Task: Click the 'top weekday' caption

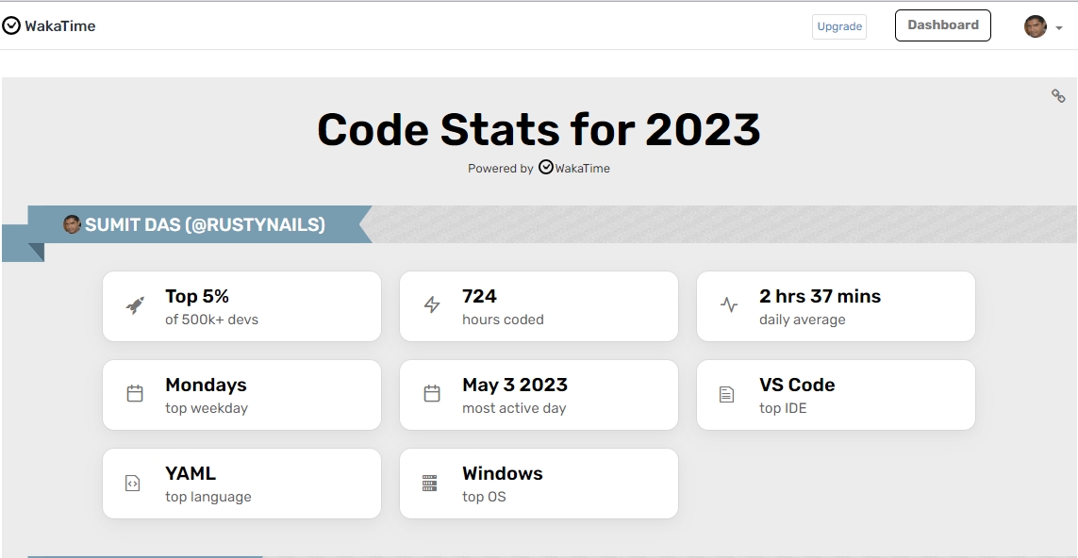Action: coord(207,408)
